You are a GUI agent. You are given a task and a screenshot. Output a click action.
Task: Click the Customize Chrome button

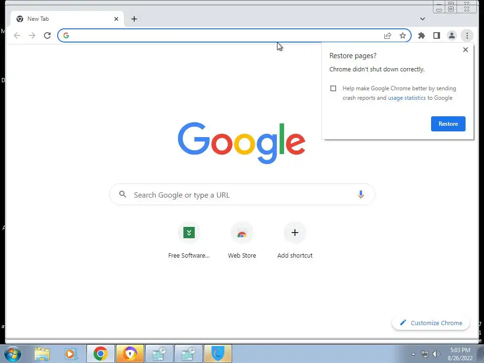[431, 323]
